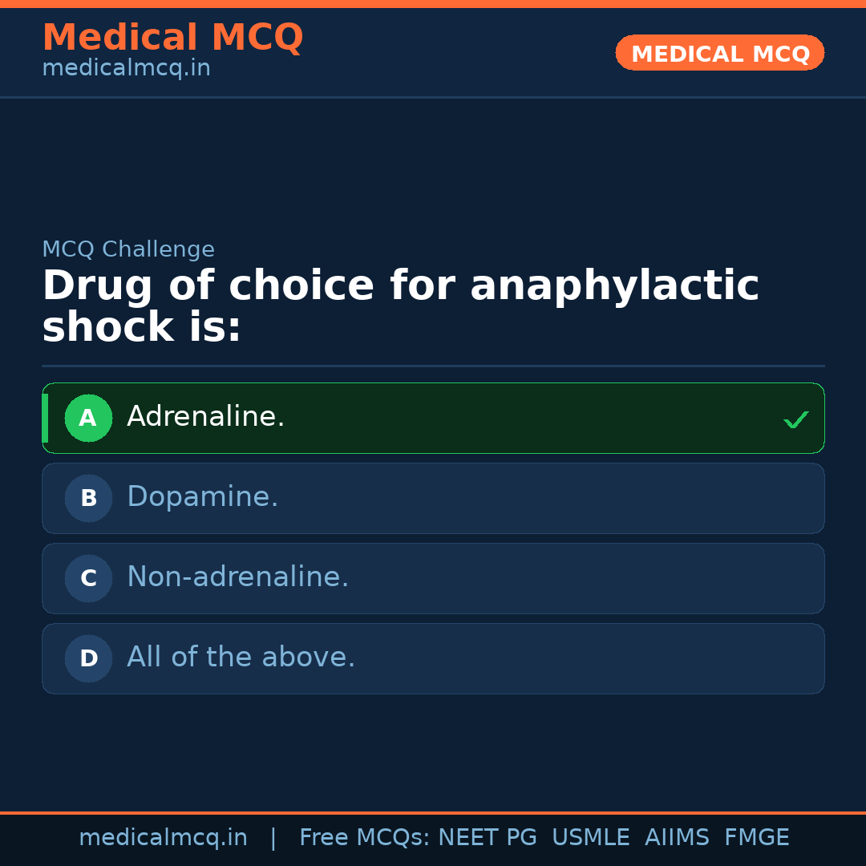Select the "All of the above." answer text
The height and width of the screenshot is (866, 866).
241,658
